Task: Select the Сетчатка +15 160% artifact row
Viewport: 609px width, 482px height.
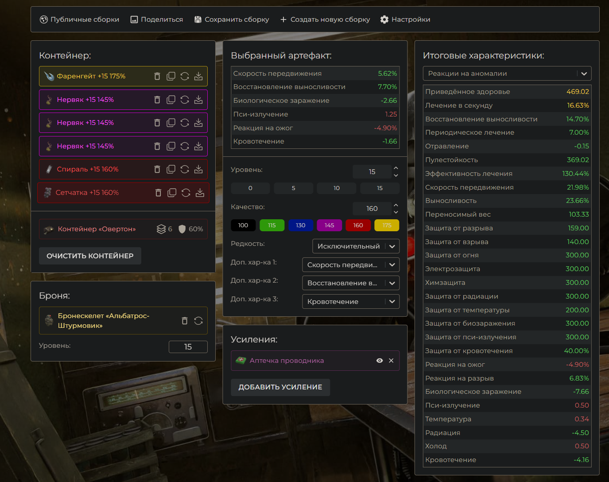Action: click(124, 193)
